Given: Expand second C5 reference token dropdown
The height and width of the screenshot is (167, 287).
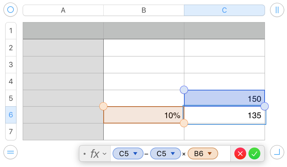Looking at the screenshot, I should [172, 153].
